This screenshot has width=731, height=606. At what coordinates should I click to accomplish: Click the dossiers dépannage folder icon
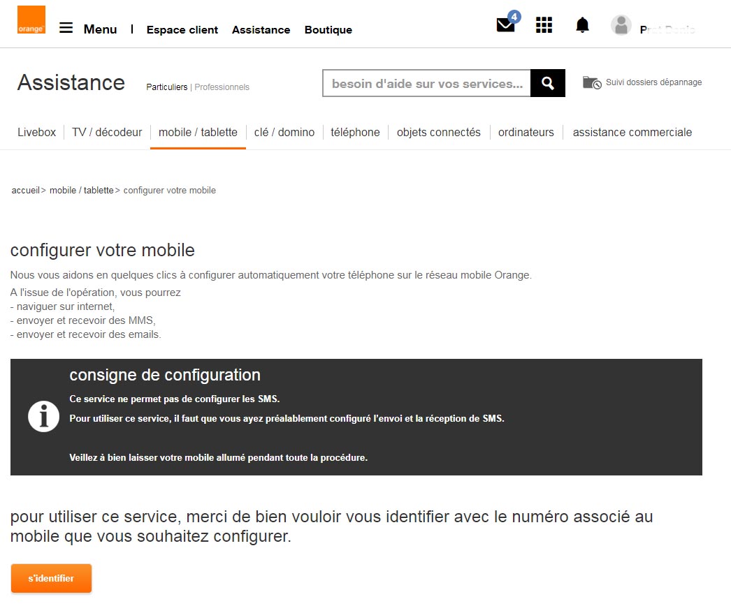click(592, 82)
